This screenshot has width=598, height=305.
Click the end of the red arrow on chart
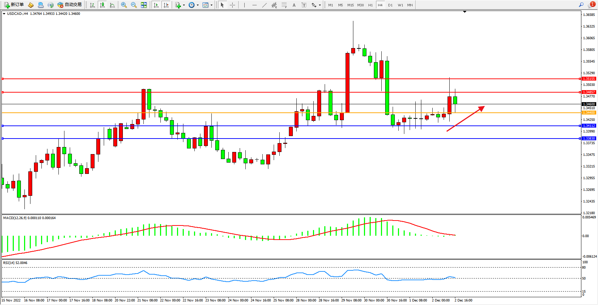click(484, 106)
